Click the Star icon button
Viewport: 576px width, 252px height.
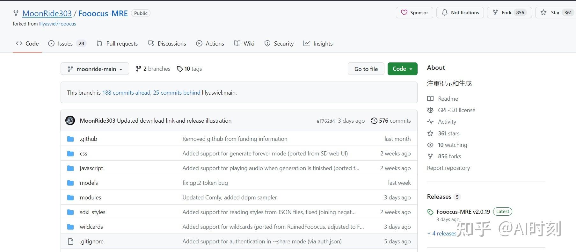(543, 13)
